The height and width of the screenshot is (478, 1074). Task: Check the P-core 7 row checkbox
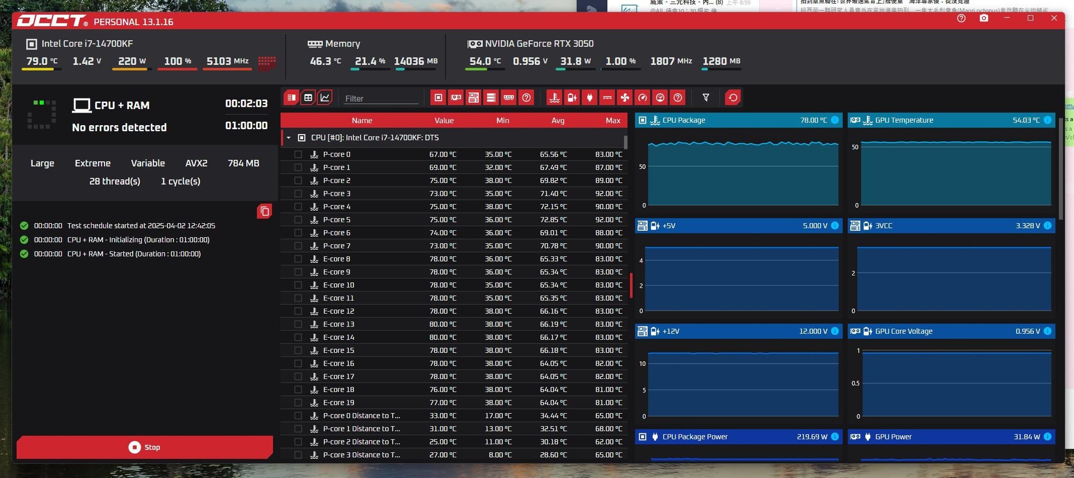click(x=298, y=245)
